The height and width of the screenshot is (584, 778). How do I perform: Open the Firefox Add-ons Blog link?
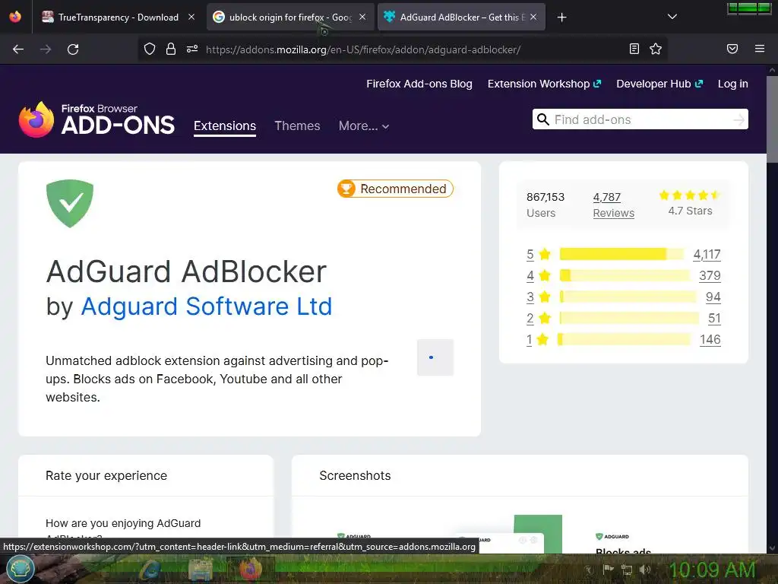pos(419,84)
